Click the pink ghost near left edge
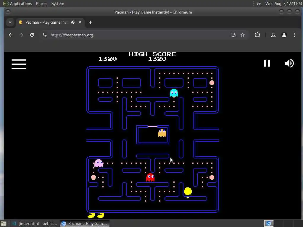Viewport: 303px width, 227px height. click(99, 163)
